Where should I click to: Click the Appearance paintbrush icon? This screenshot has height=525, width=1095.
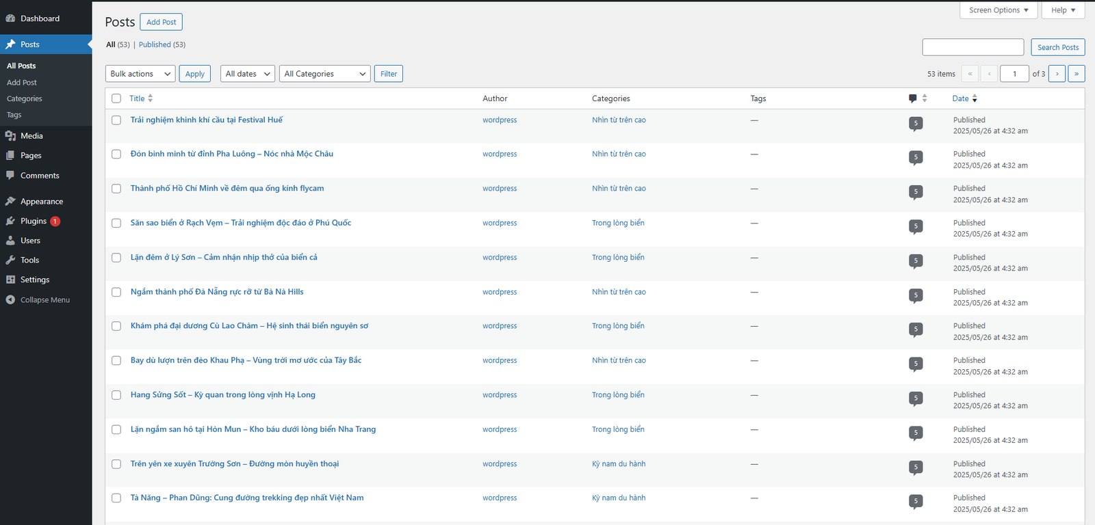pyautogui.click(x=10, y=202)
